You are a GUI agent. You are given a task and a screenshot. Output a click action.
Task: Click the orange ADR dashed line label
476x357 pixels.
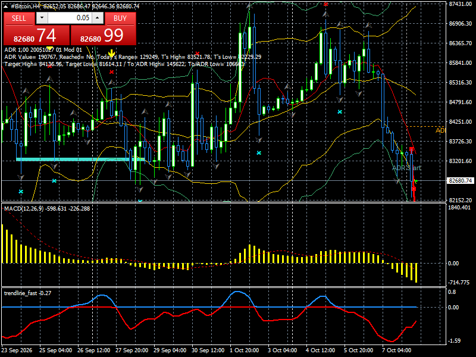click(440, 130)
